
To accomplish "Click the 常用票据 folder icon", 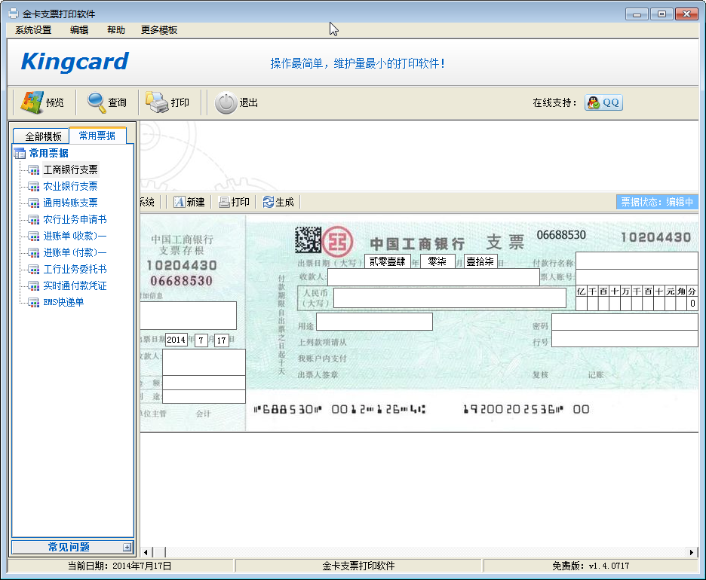I will pyautogui.click(x=20, y=154).
